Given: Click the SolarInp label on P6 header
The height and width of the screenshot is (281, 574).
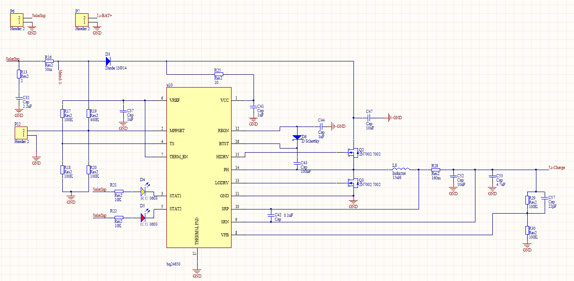Looking at the screenshot, I should (39, 15).
